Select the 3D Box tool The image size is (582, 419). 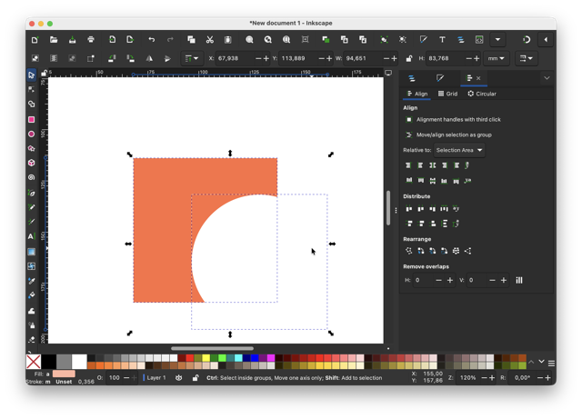point(32,163)
